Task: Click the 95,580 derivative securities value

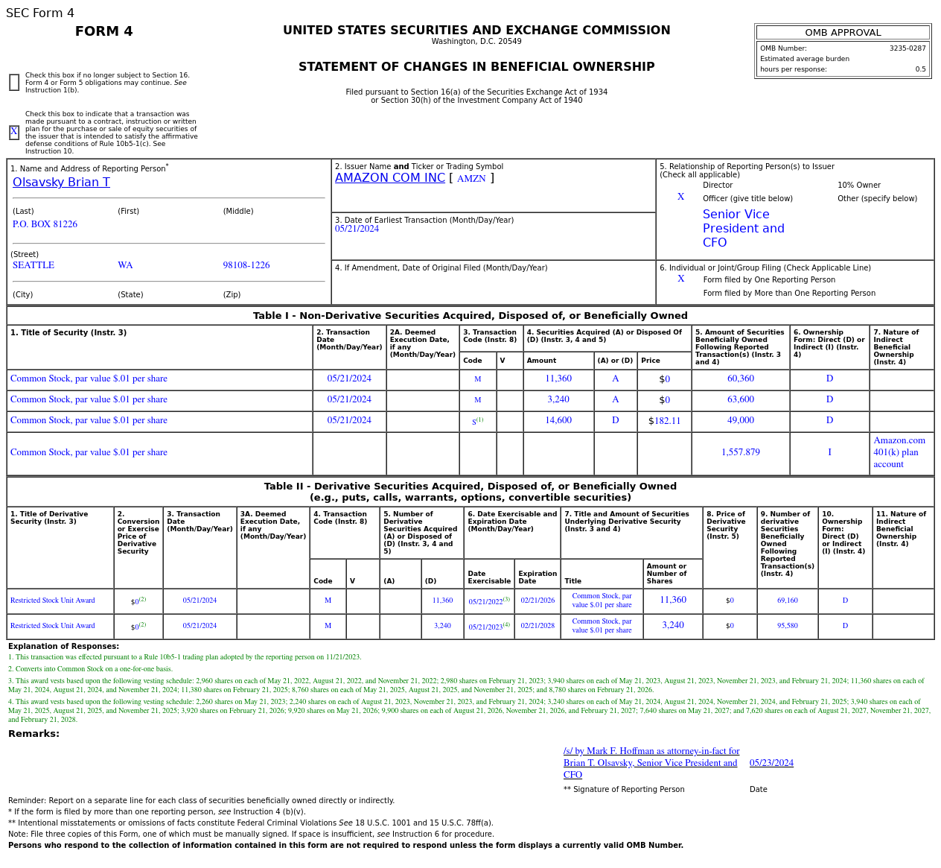Action: (x=788, y=626)
